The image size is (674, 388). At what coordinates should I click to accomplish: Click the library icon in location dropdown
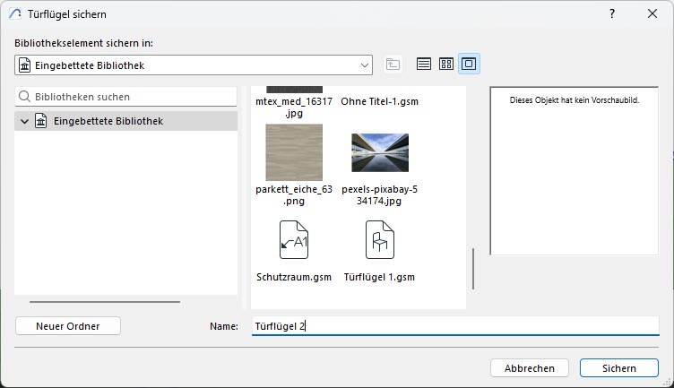coord(25,65)
